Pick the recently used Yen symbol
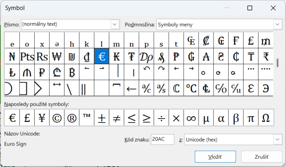Screen dimensions: 286x167 click(42, 118)
